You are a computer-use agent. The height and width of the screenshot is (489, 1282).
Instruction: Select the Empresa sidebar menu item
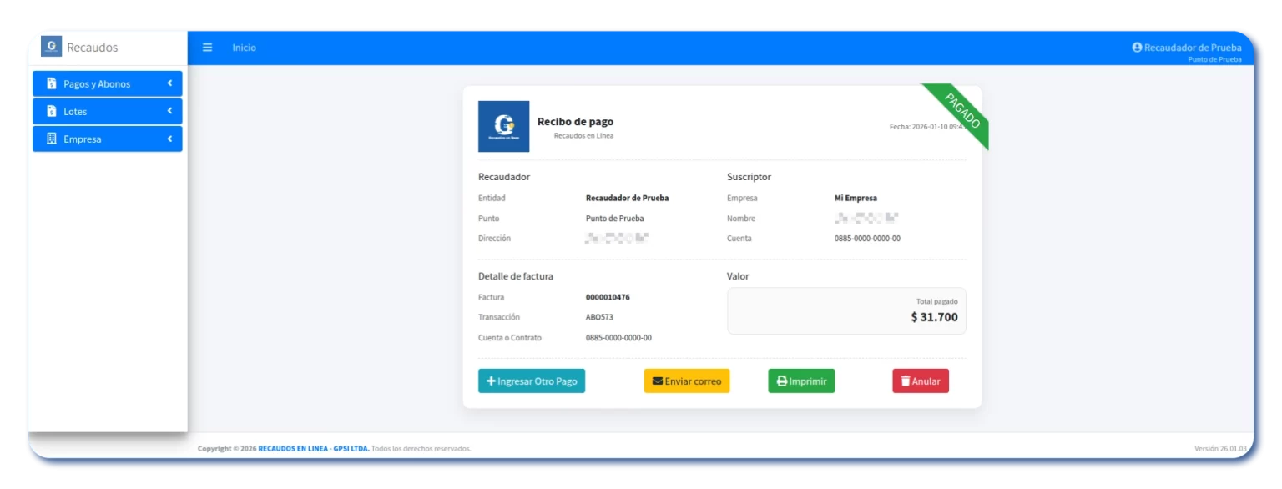pos(83,139)
